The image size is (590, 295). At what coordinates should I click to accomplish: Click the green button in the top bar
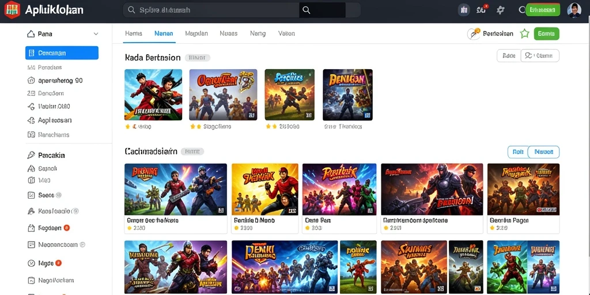[543, 10]
